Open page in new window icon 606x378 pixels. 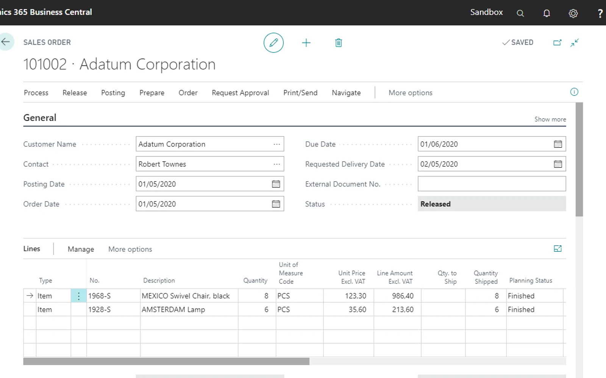point(557,42)
